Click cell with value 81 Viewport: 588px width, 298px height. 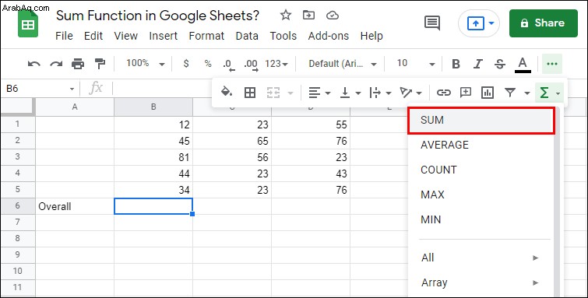153,157
